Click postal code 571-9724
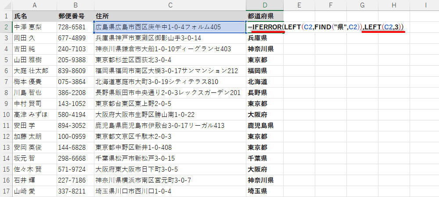Viewport: 439px width, 197px height. 76,169
